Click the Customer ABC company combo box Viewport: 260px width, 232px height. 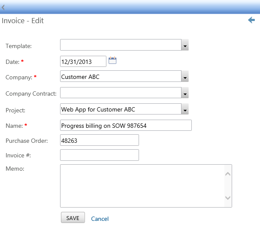121,76
